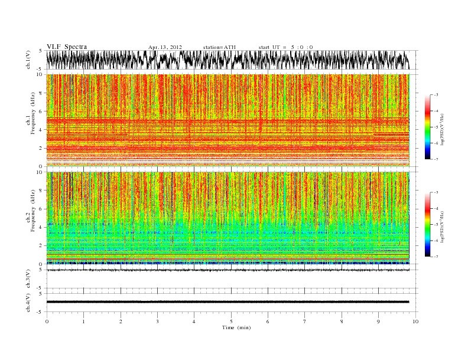Click time-axis tick label "9"
This screenshot has width=468, height=361.
(x=378, y=321)
